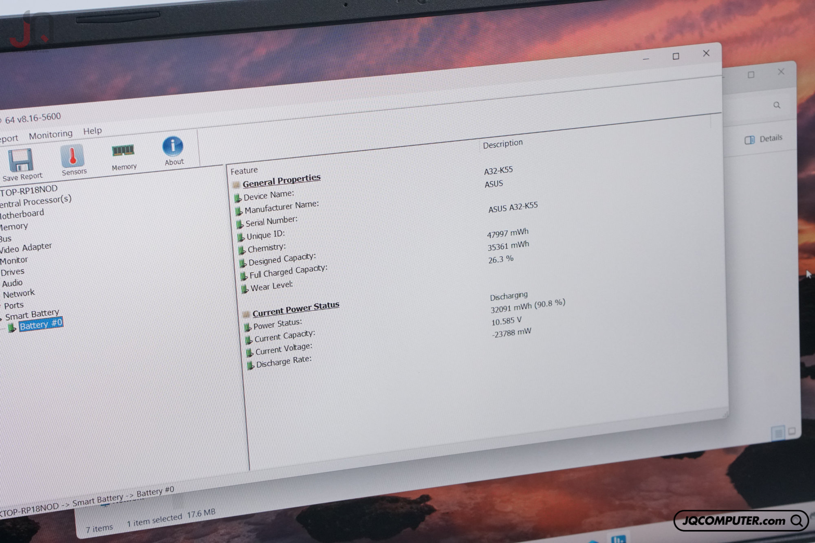Click the search icon in the back window
The width and height of the screenshot is (815, 543).
point(777,105)
